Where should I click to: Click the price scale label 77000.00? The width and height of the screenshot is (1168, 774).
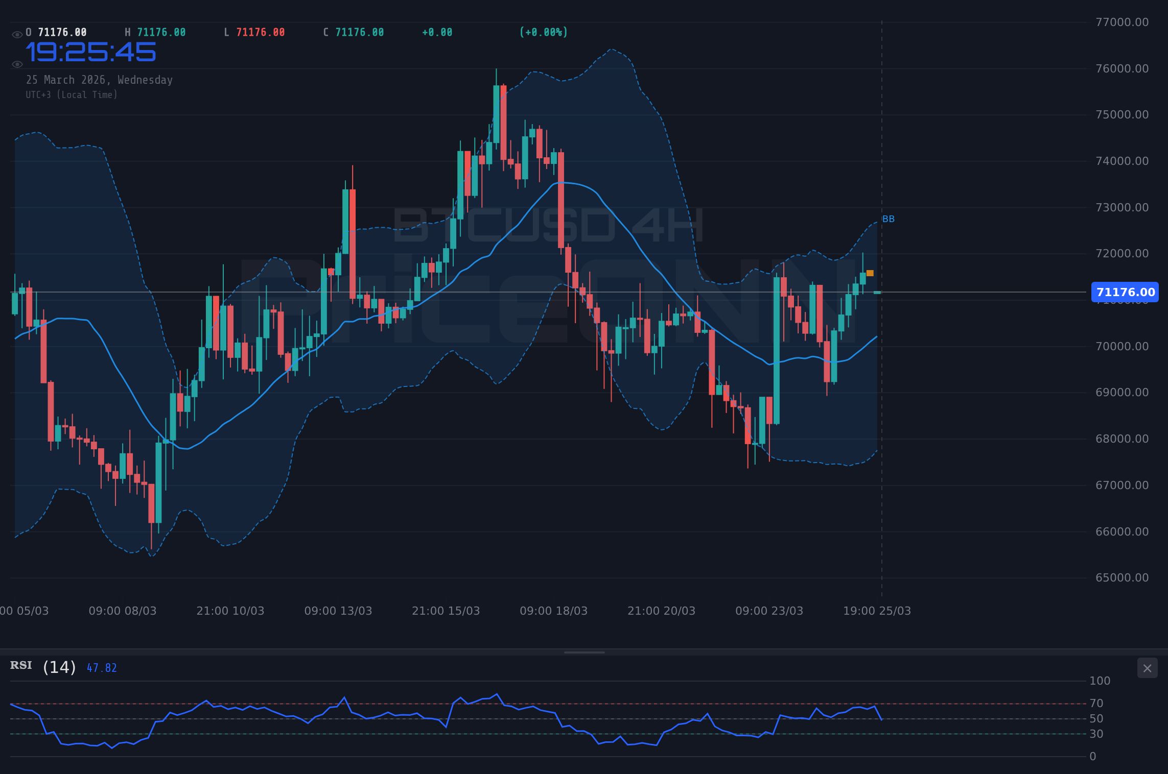(x=1123, y=22)
